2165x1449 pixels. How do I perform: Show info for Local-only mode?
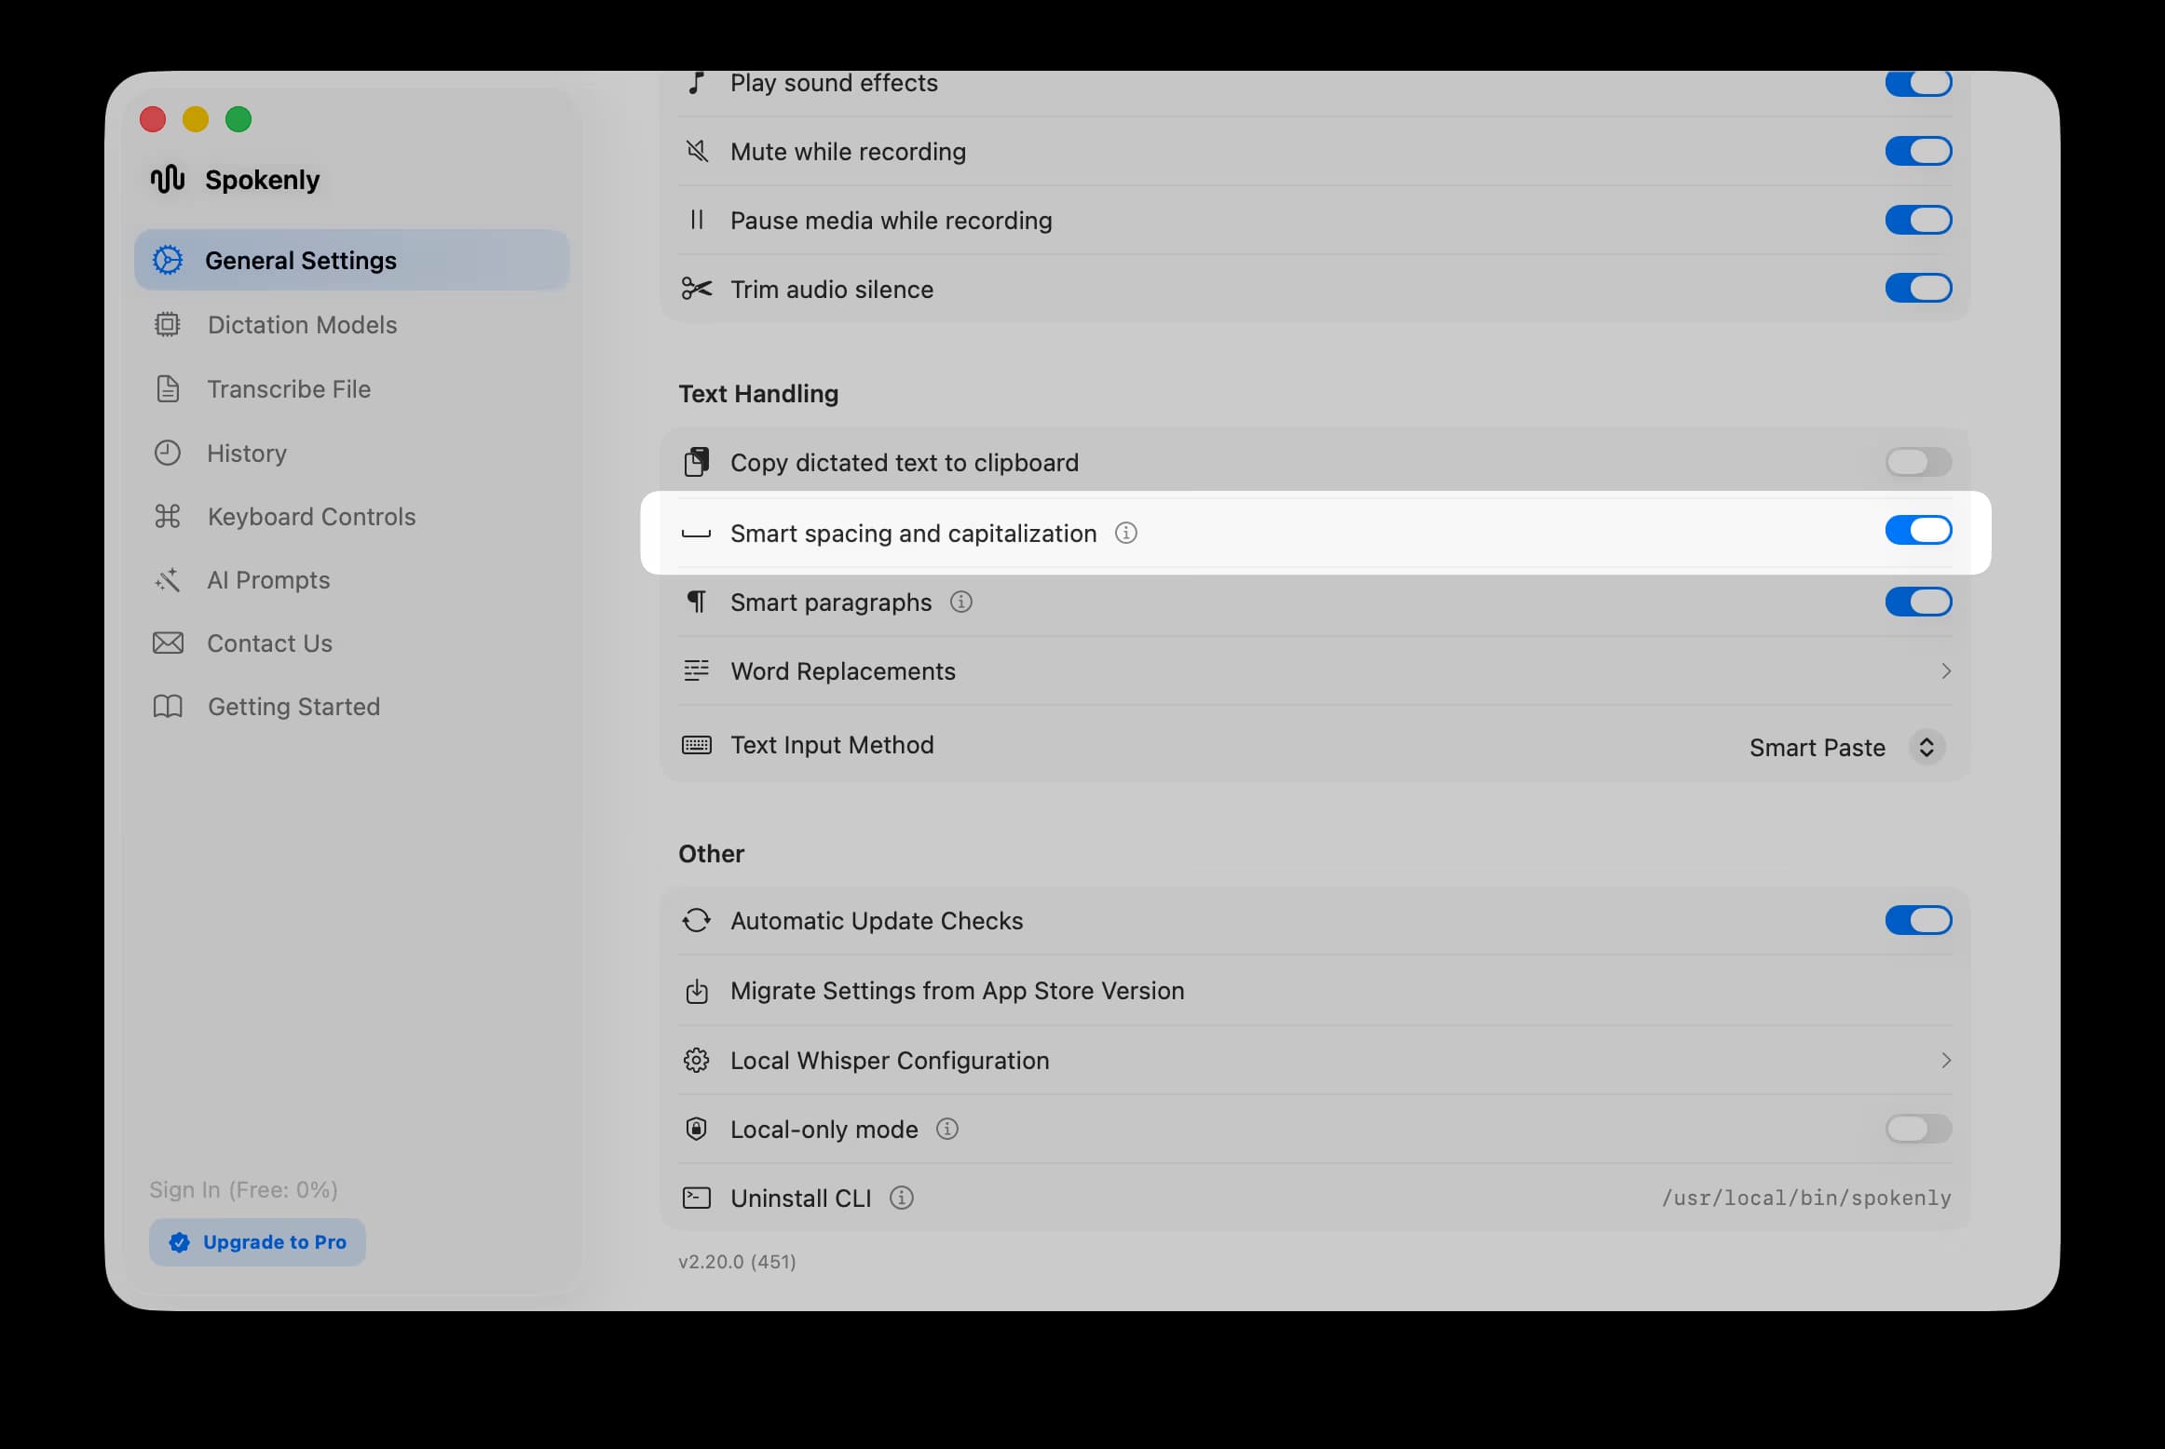947,1129
